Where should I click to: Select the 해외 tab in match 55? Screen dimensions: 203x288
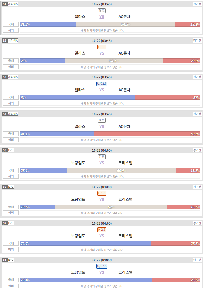tap(11, 176)
